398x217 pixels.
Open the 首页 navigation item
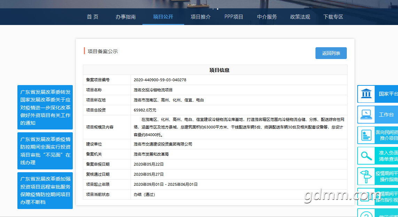[x=92, y=17]
